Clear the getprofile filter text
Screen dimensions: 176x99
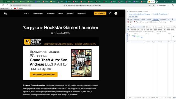pyautogui.click(x=144, y=27)
